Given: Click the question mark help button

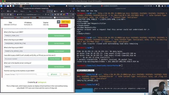Looking at the screenshot, I should coord(59,22).
